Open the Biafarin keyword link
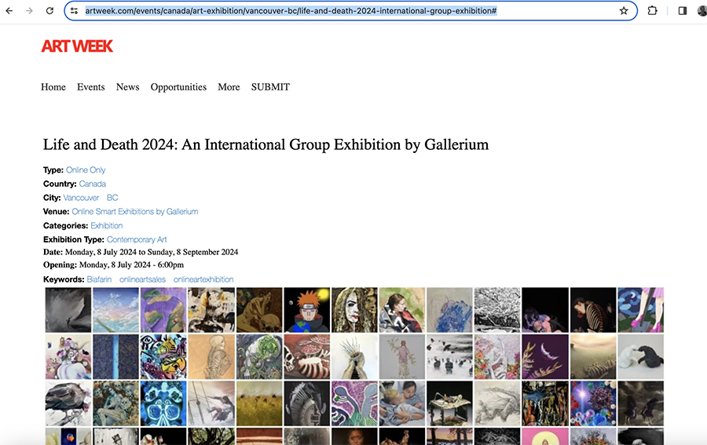This screenshot has width=707, height=445. coord(99,279)
